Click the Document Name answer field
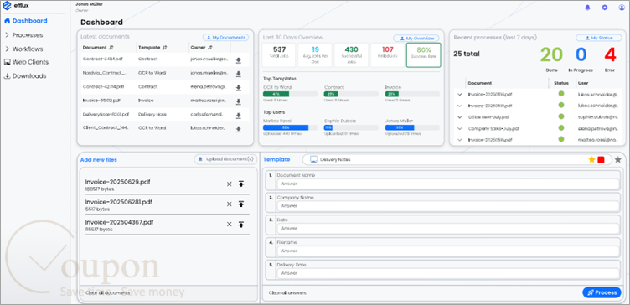This screenshot has width=630, height=305. pyautogui.click(x=448, y=184)
